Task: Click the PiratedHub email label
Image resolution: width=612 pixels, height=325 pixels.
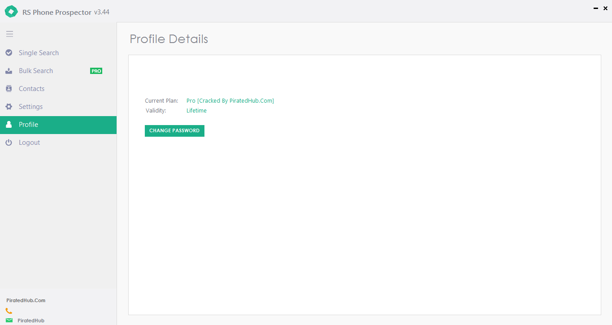Action: [31, 321]
